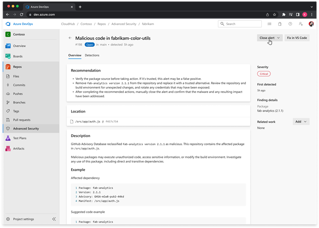Collapse the sidebar with double chevron

click(x=54, y=219)
